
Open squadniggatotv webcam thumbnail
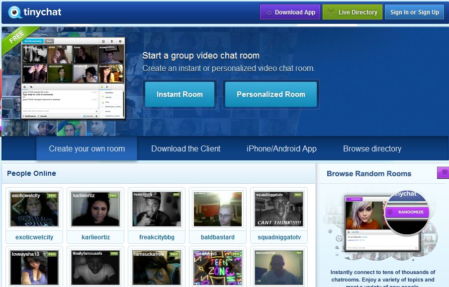(x=279, y=209)
